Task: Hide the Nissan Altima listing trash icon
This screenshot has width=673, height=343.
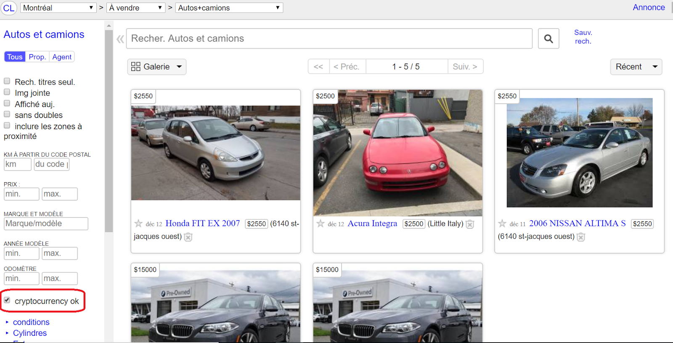Action: [581, 237]
